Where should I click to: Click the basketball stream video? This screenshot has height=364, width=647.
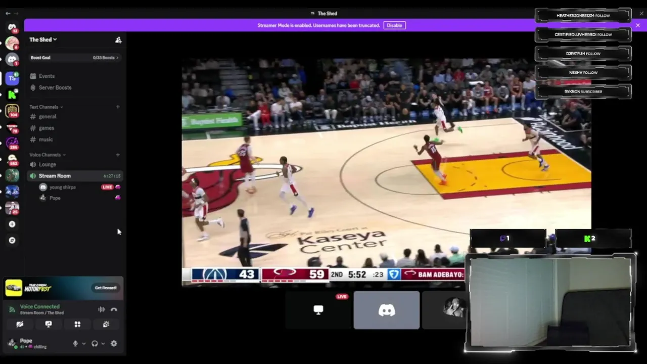point(386,172)
